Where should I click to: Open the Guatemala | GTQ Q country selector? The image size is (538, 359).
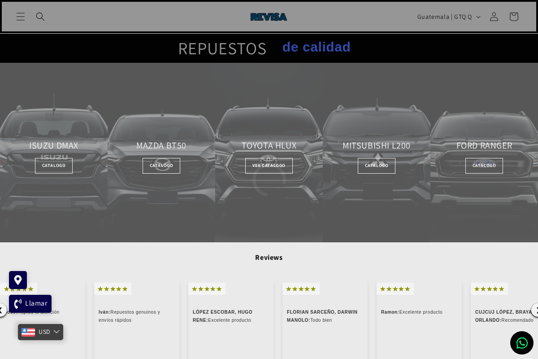(x=448, y=17)
